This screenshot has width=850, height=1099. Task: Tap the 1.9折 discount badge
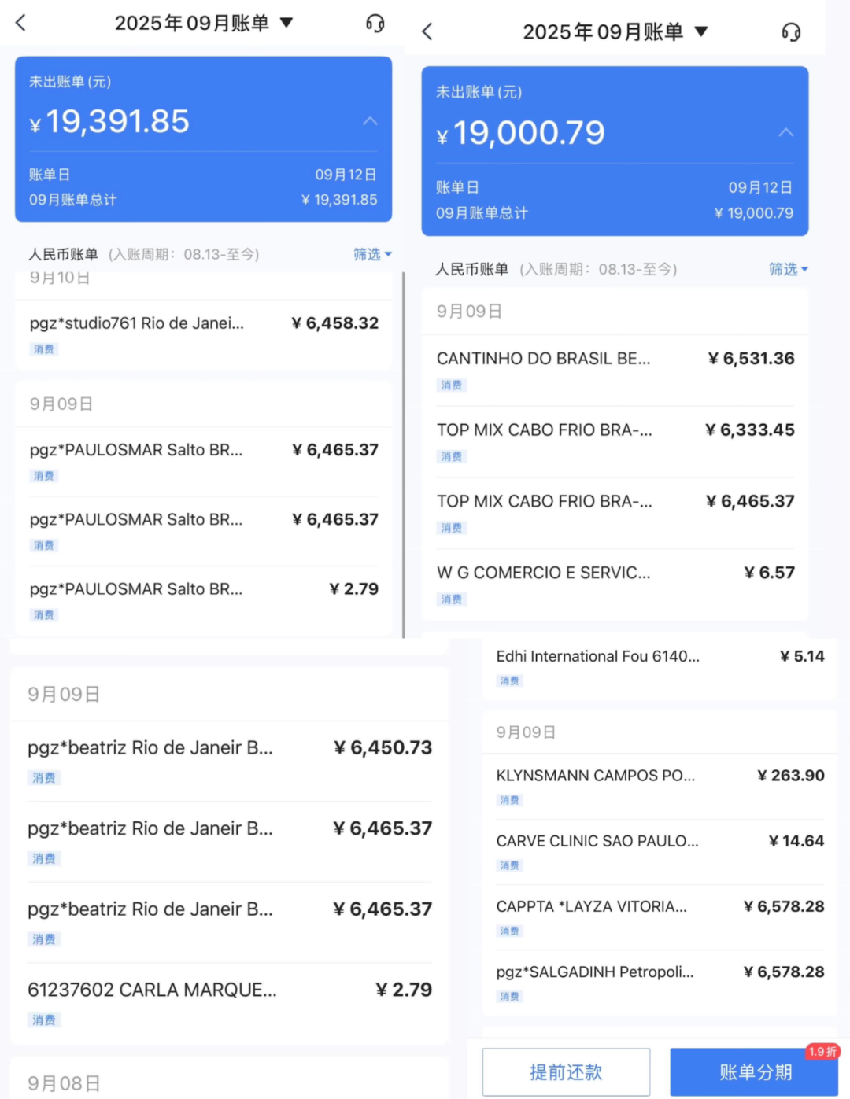pos(822,1052)
